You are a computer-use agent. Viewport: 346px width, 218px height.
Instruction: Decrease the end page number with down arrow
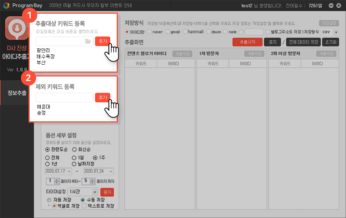(x=92, y=183)
